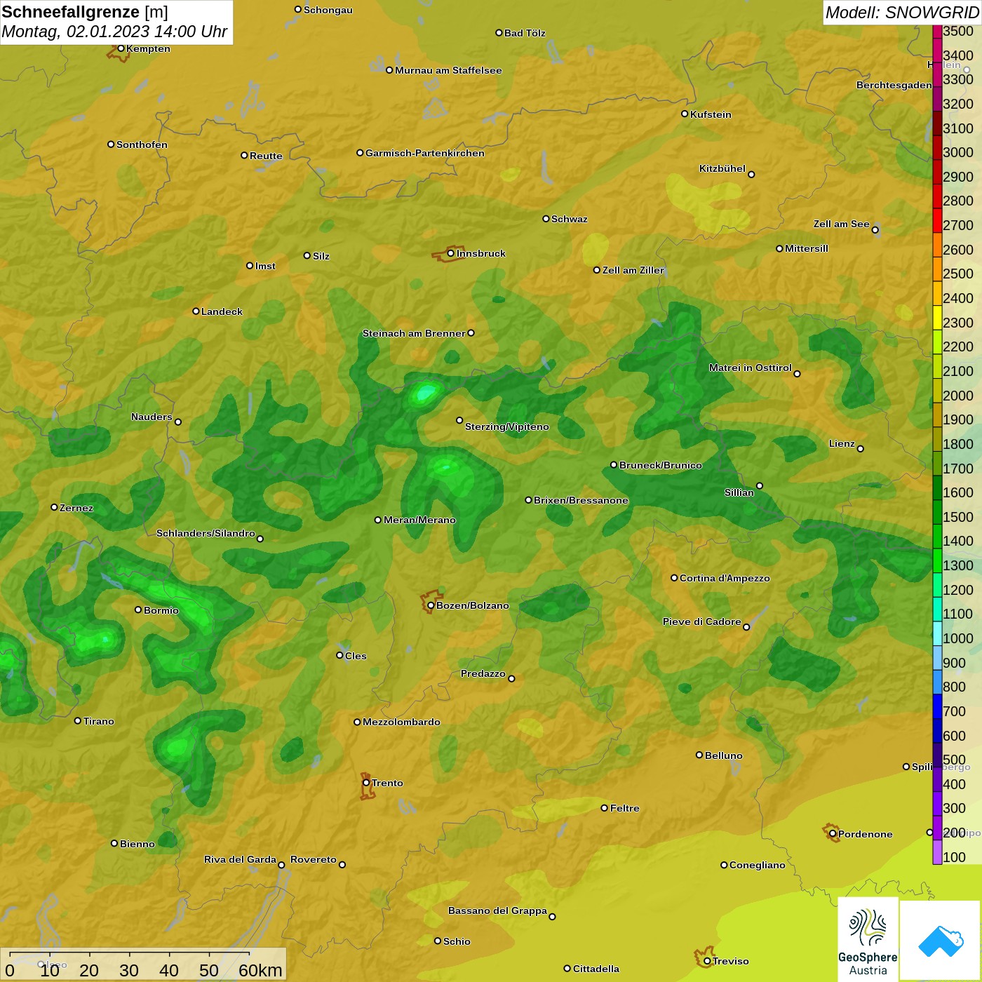Select the Pordenone label

[x=865, y=834]
